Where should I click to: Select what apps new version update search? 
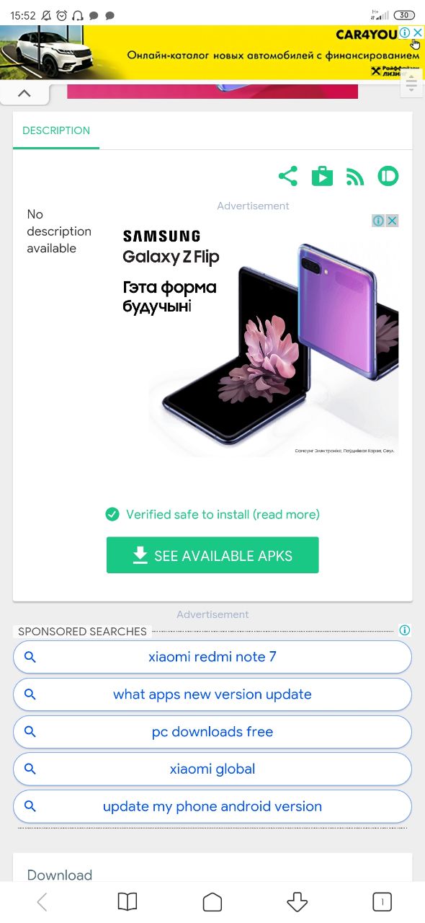click(212, 694)
